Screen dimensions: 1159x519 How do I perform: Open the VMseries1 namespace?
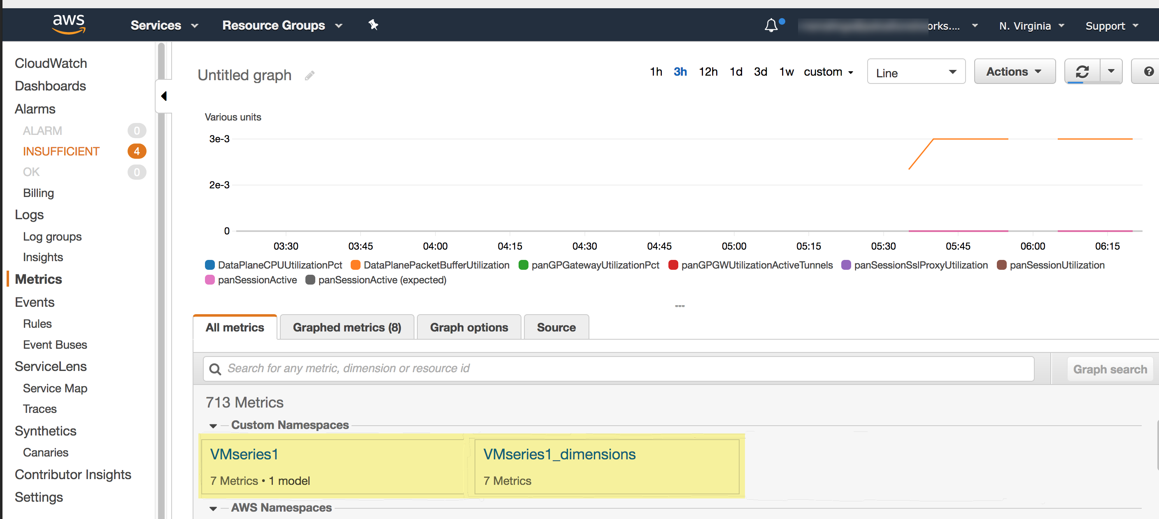[x=244, y=454]
